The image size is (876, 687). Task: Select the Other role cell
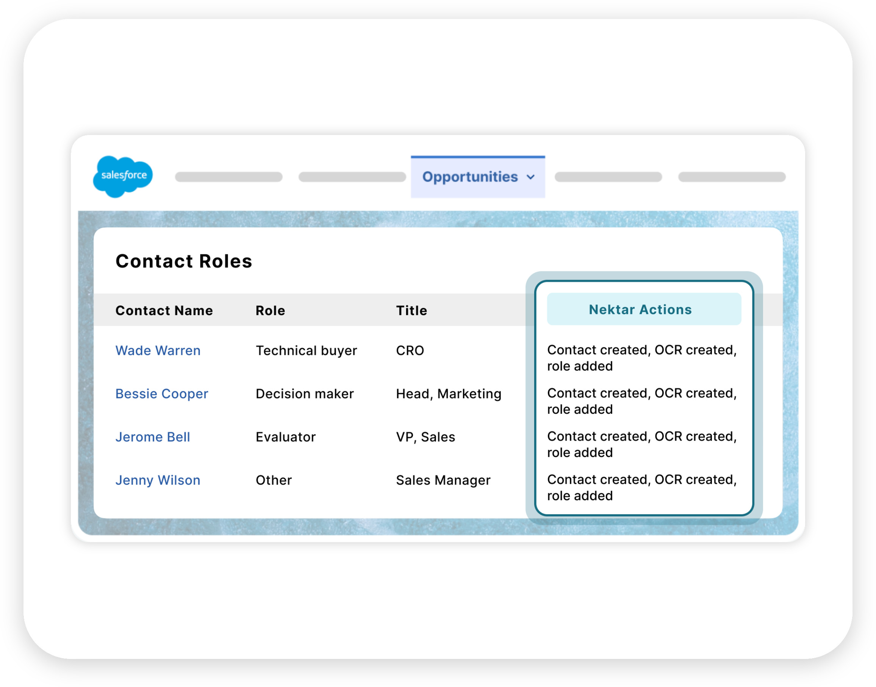pos(274,480)
